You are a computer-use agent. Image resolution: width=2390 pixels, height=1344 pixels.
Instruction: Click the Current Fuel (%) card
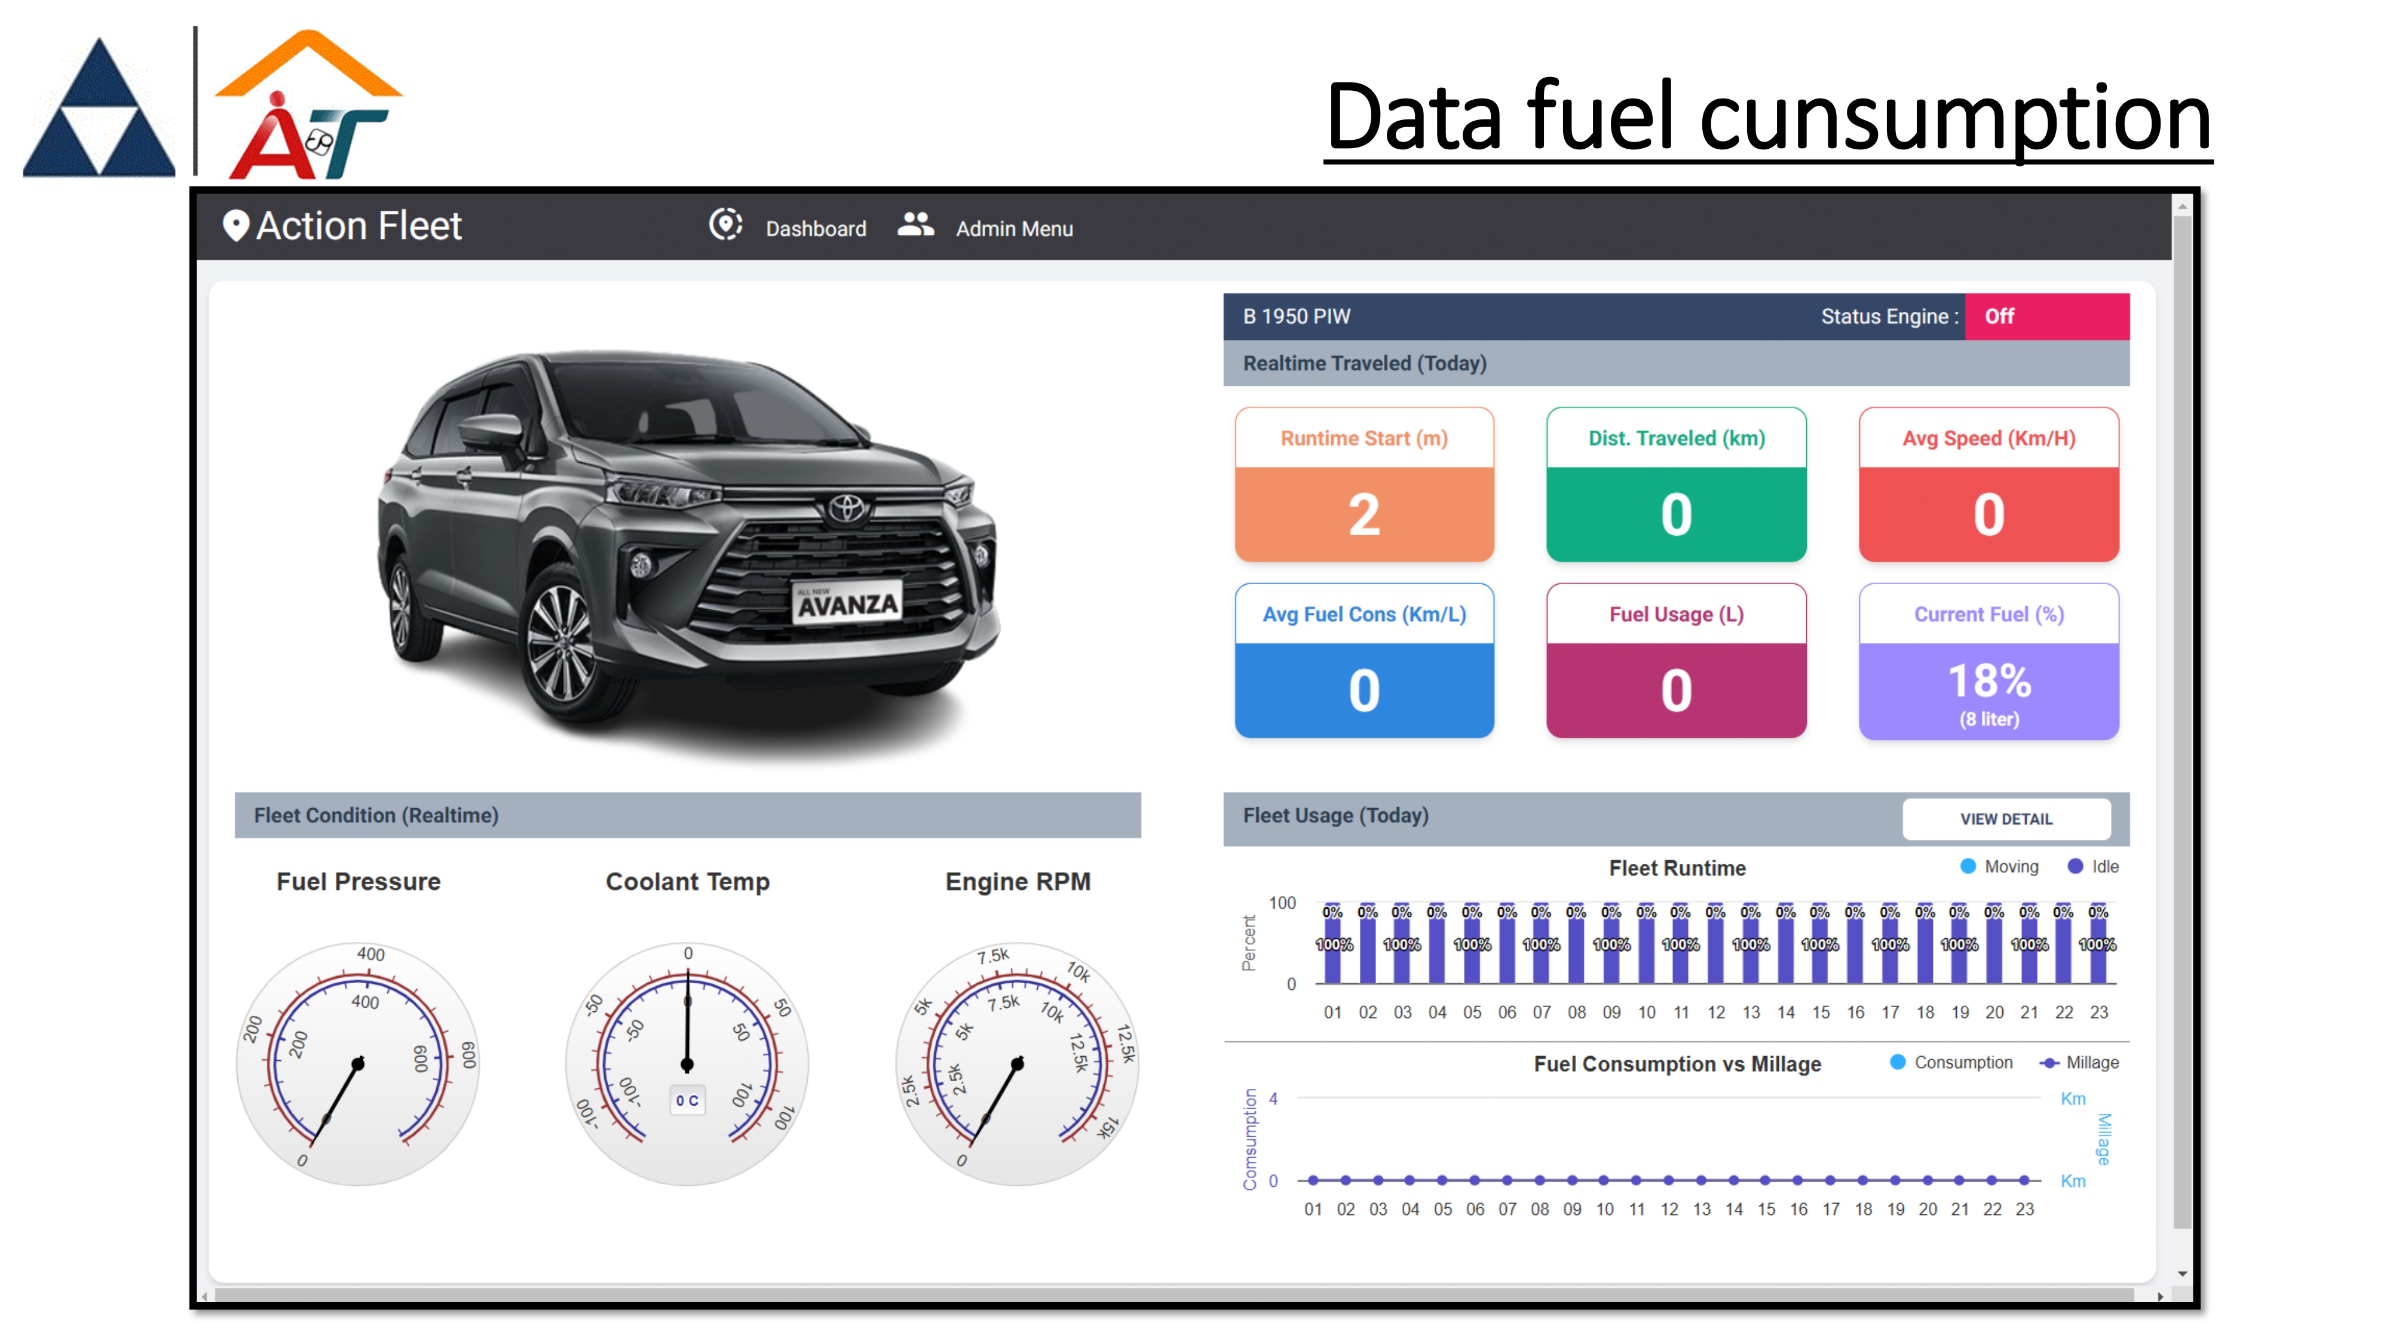1988,661
